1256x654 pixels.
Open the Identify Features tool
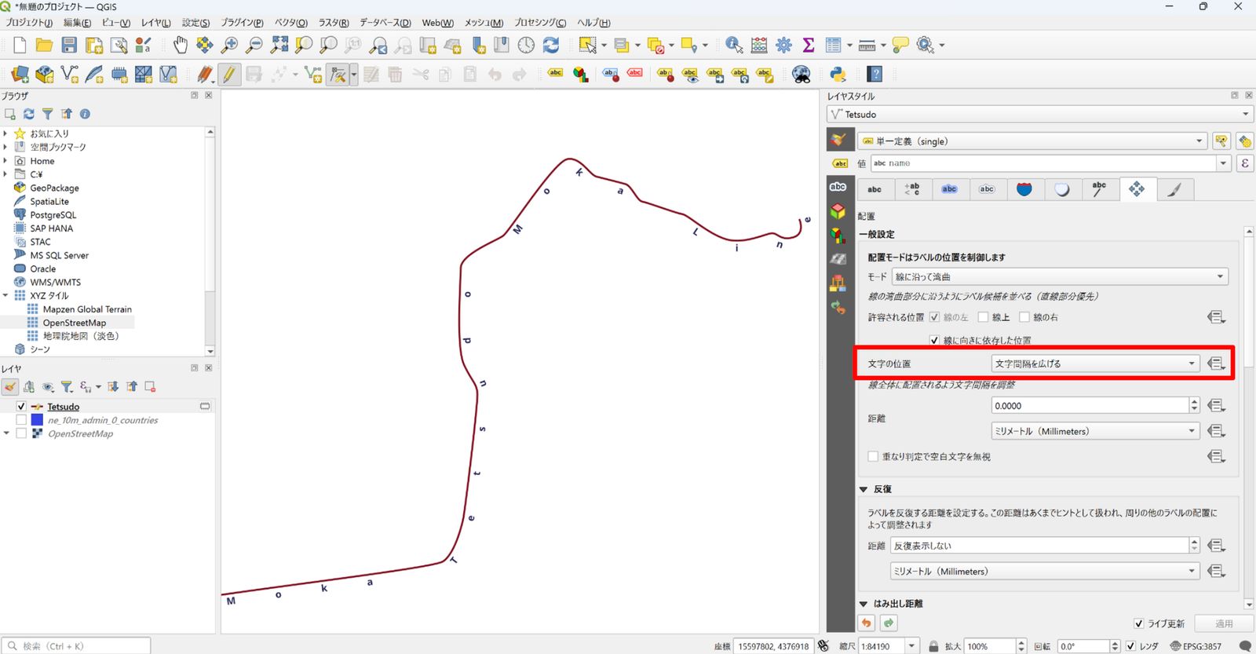tap(733, 45)
